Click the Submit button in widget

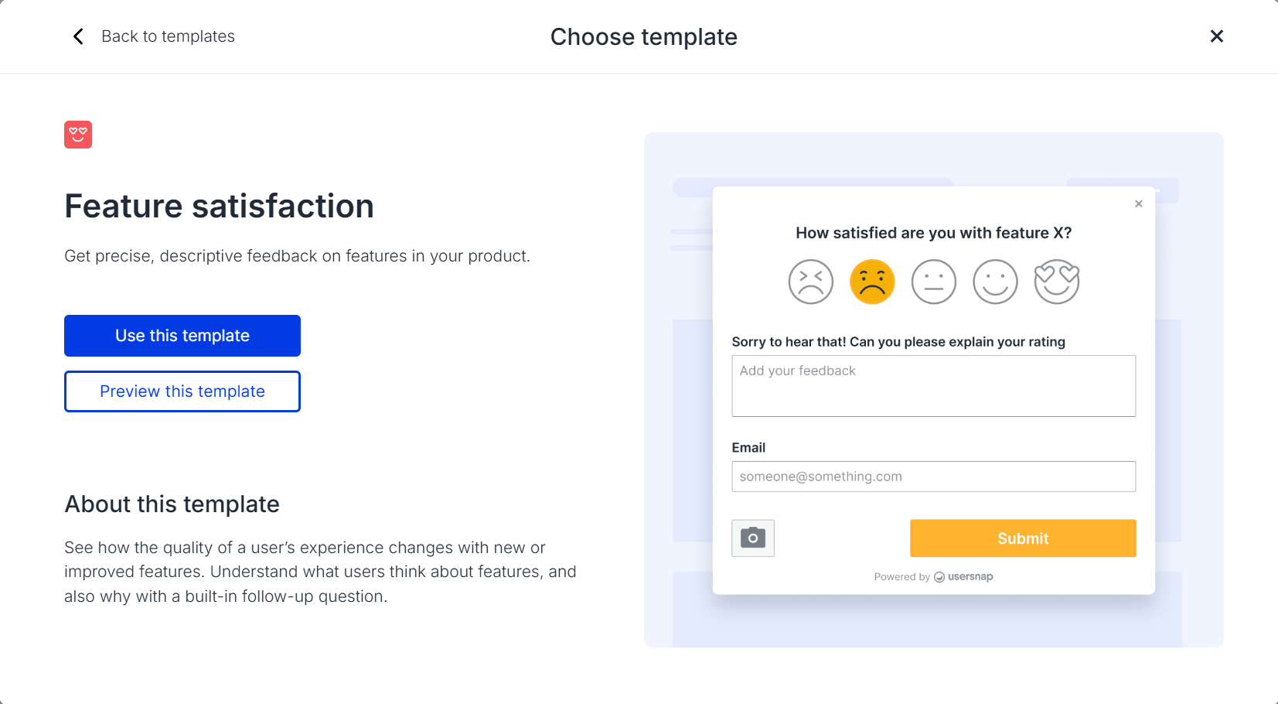[1023, 538]
